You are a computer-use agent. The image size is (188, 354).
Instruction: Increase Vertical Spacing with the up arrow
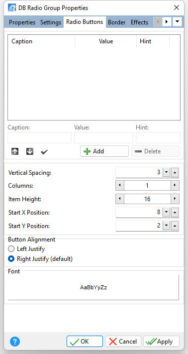click(x=175, y=173)
